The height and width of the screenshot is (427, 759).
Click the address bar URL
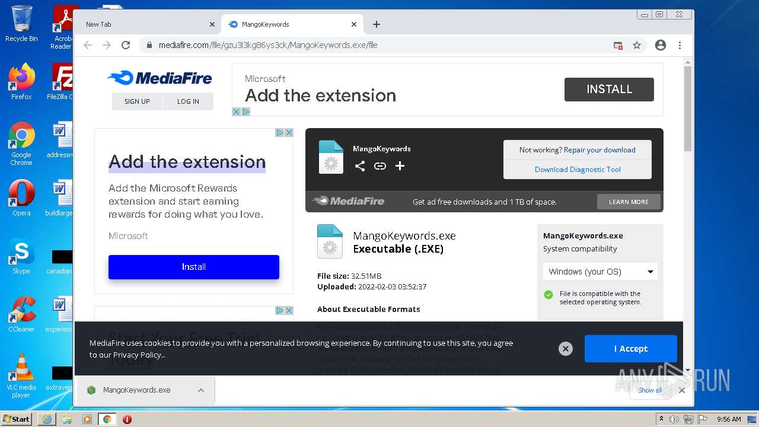point(268,45)
